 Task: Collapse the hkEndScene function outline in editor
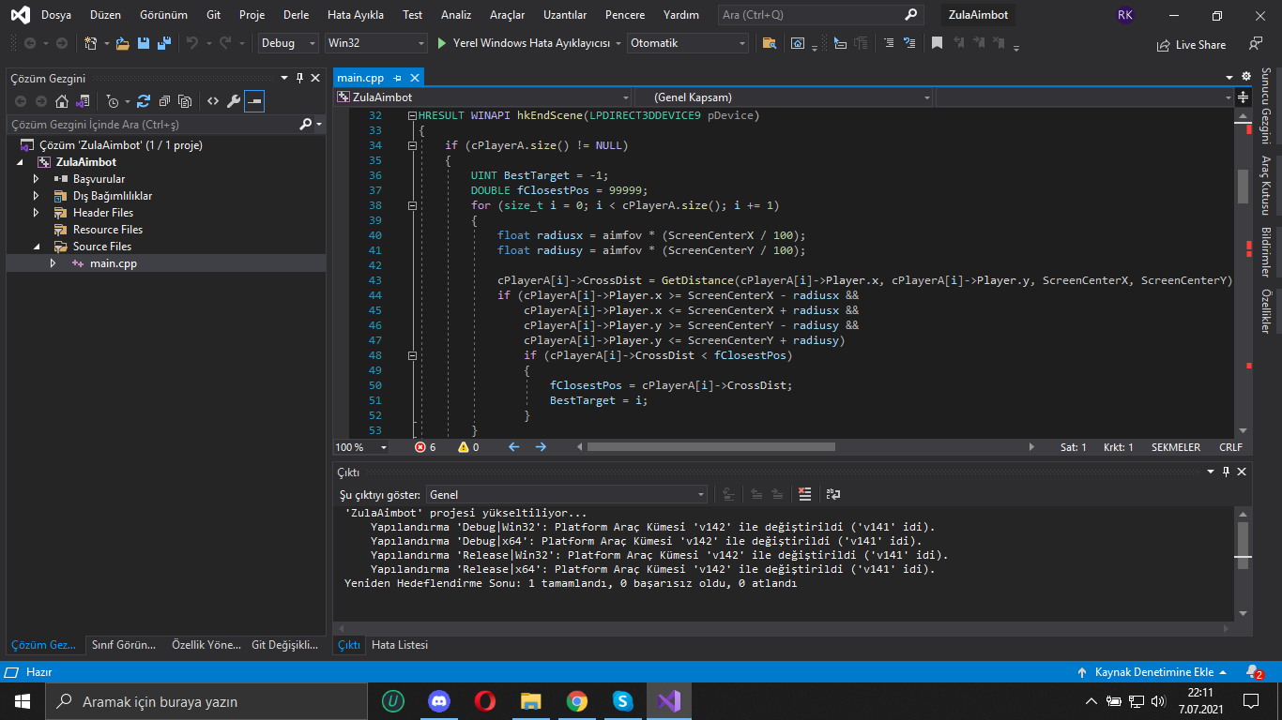pos(412,115)
